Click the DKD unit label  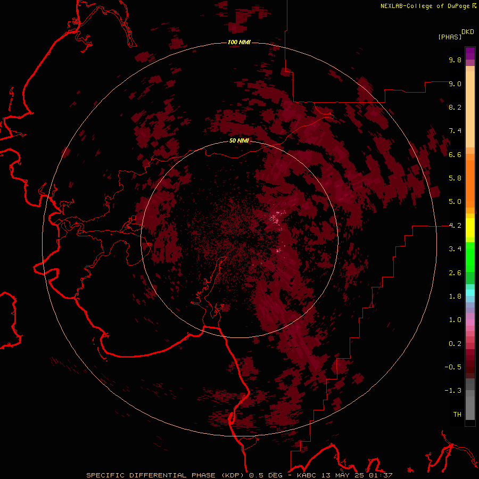coord(468,32)
